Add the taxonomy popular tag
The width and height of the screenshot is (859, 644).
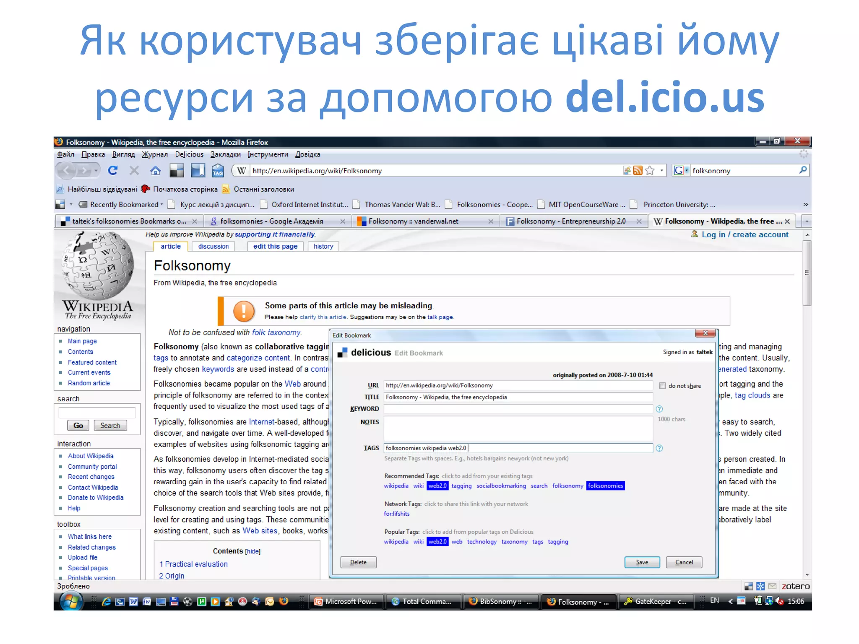pyautogui.click(x=514, y=542)
